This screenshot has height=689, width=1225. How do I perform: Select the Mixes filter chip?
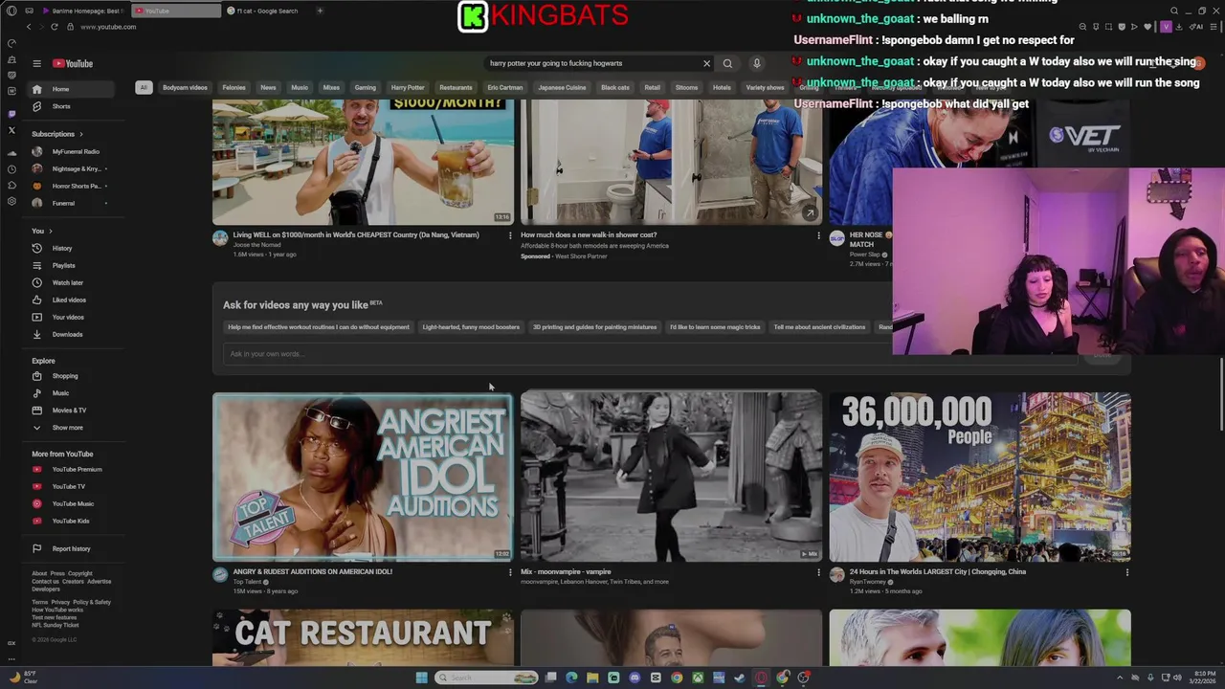pyautogui.click(x=331, y=87)
